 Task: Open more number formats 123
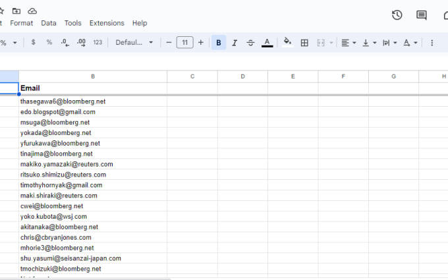pyautogui.click(x=98, y=42)
